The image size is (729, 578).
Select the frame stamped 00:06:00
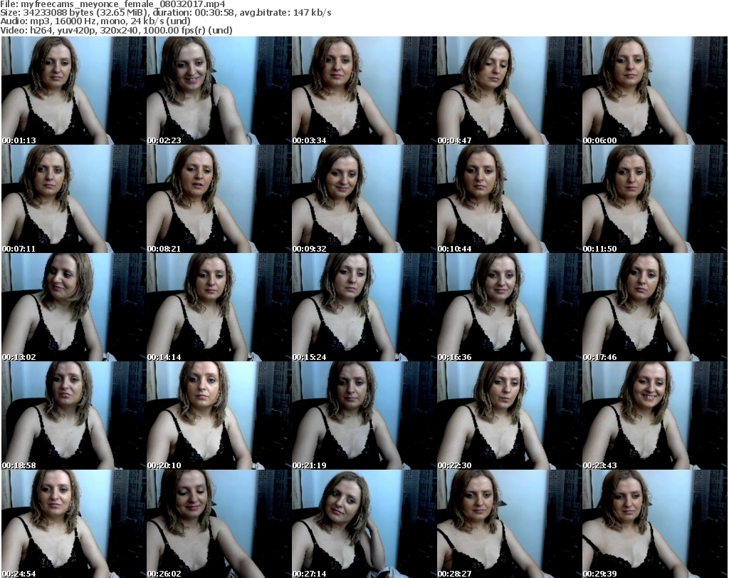[x=655, y=91]
